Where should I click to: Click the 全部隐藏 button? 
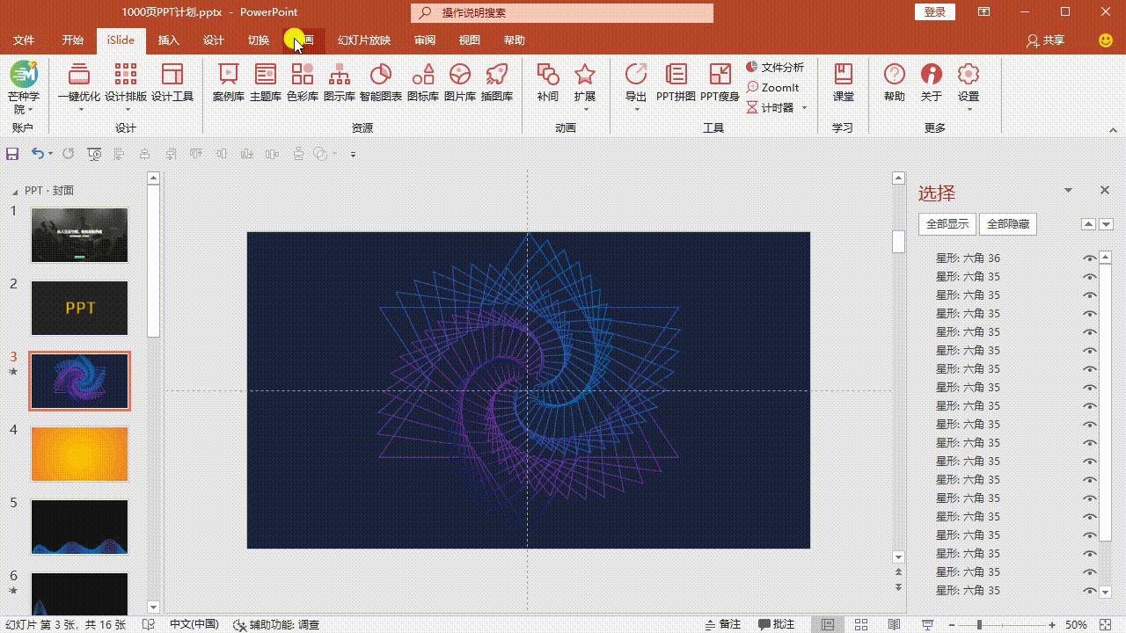[1008, 224]
